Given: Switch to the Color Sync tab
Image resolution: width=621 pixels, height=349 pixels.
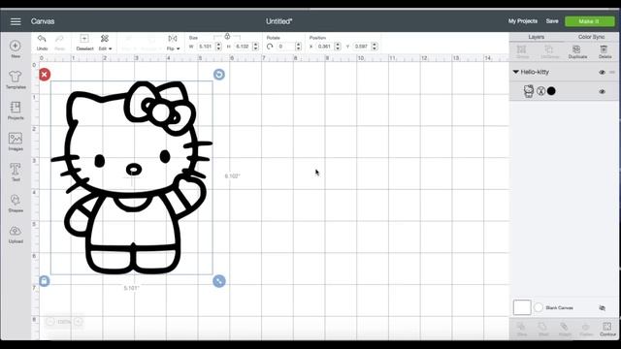Looking at the screenshot, I should pos(591,37).
